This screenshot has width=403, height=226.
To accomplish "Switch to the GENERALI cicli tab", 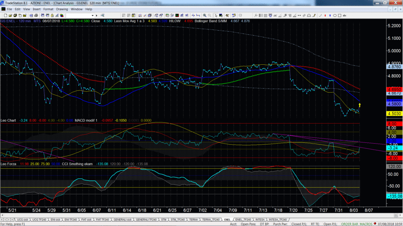I will coord(122,220).
